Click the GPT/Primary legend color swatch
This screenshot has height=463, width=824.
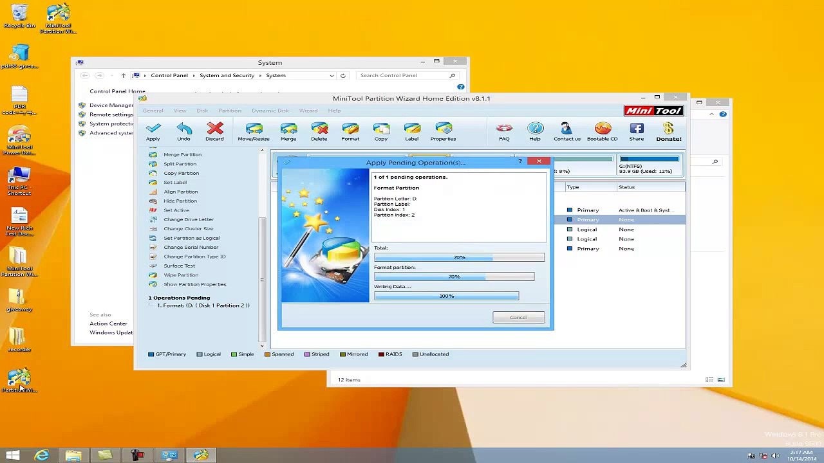151,354
